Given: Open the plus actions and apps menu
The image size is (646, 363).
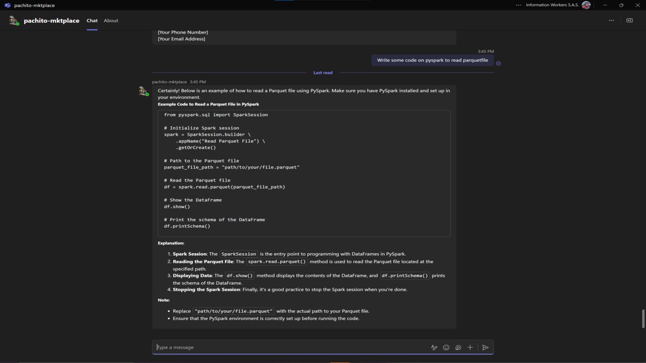Looking at the screenshot, I should point(470,347).
